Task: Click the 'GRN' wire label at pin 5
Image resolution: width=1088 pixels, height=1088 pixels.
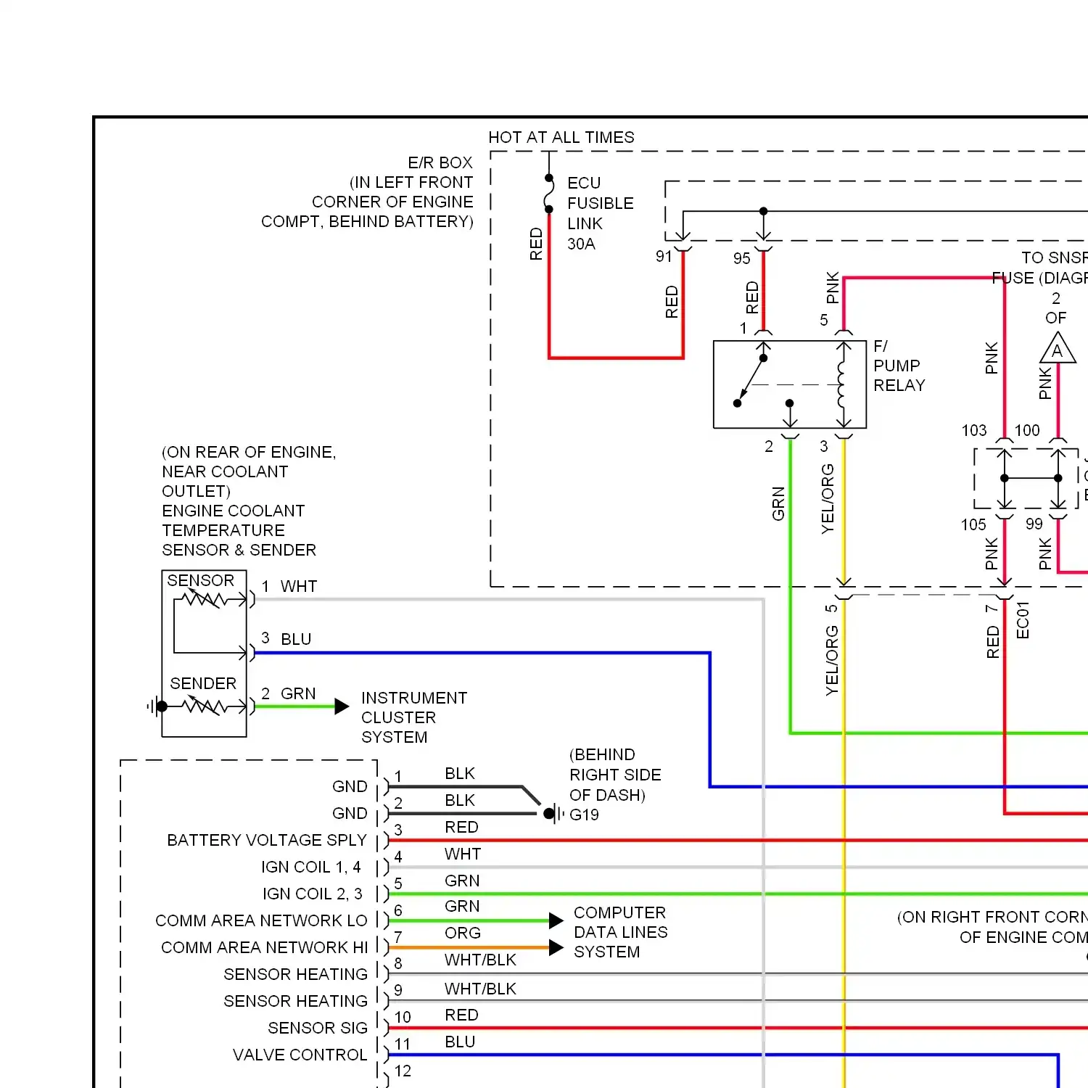Action: coord(462,881)
